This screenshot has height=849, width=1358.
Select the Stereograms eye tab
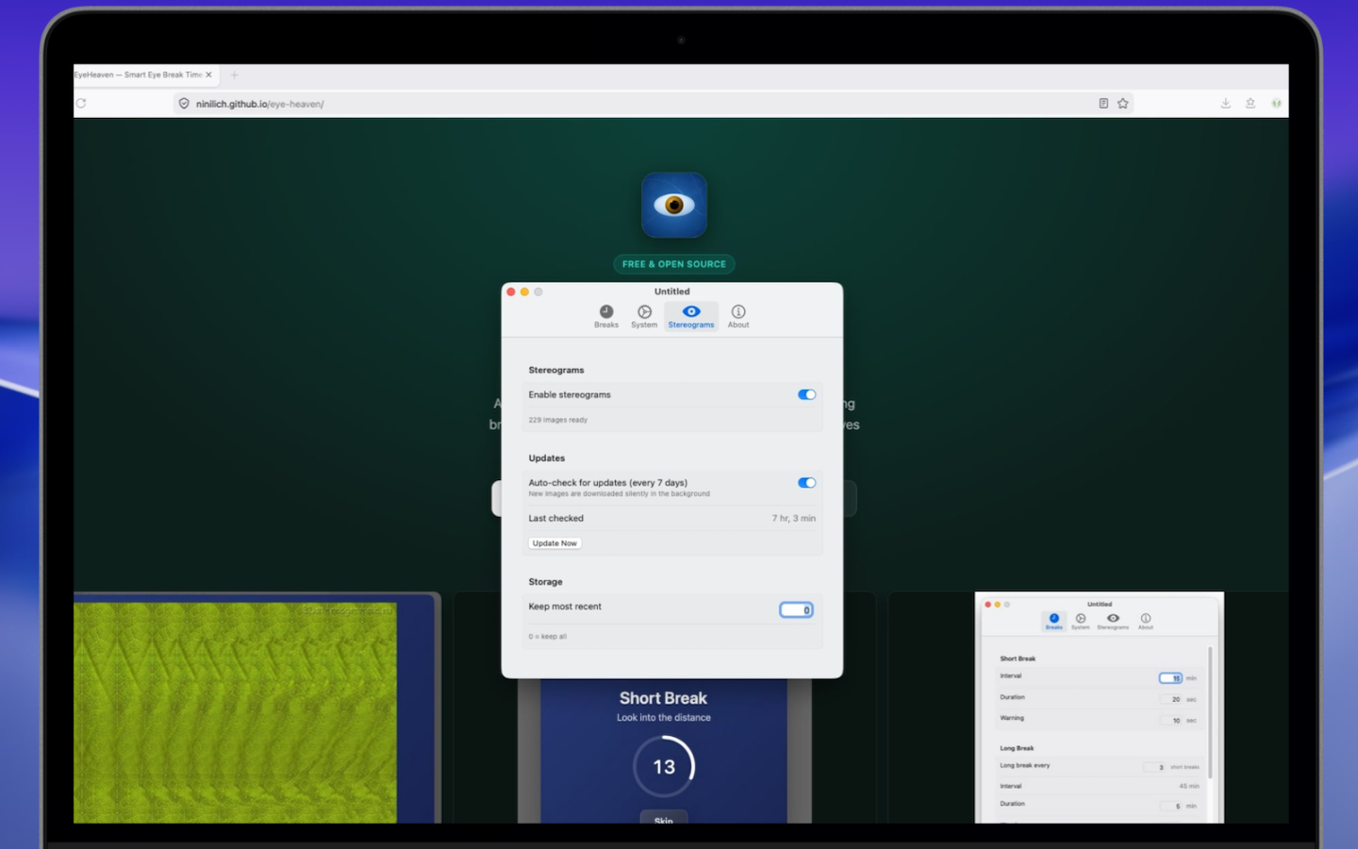691,317
